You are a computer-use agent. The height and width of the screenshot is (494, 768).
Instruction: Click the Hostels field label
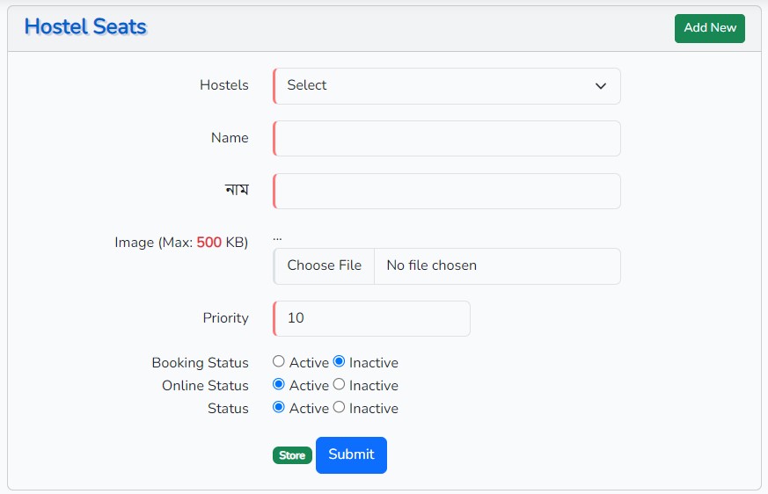pos(224,85)
